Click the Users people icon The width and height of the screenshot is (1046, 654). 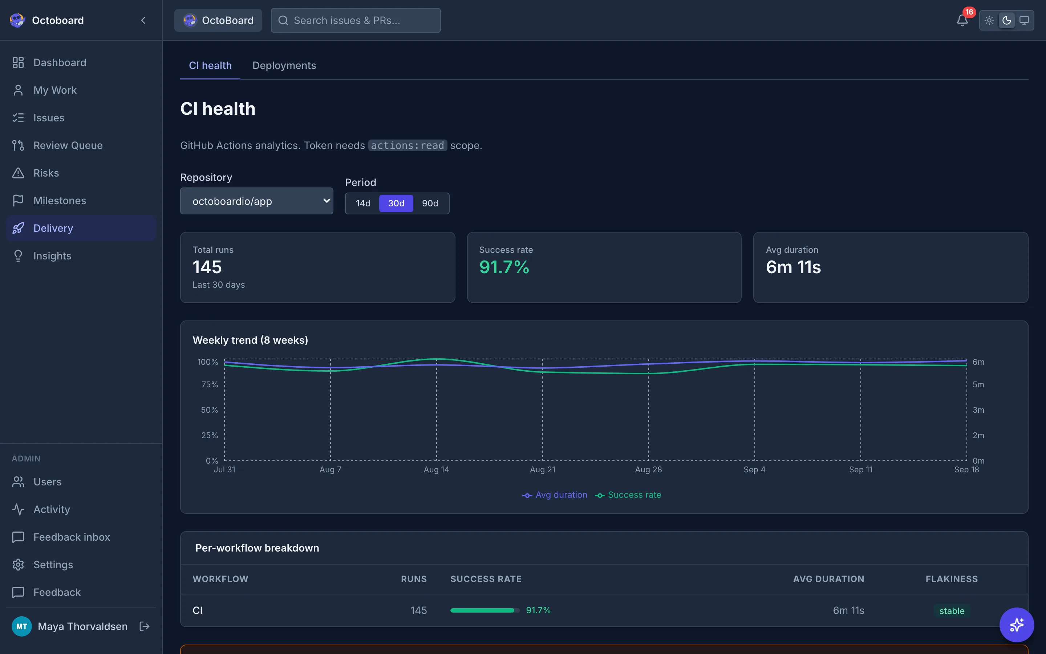coord(18,482)
